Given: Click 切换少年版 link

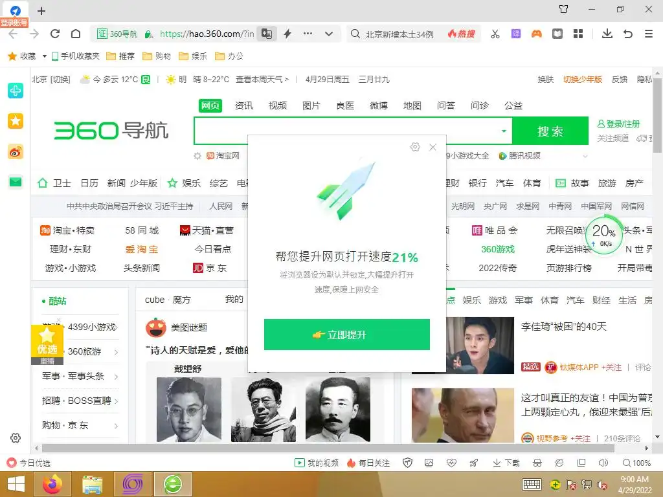Looking at the screenshot, I should tap(582, 80).
